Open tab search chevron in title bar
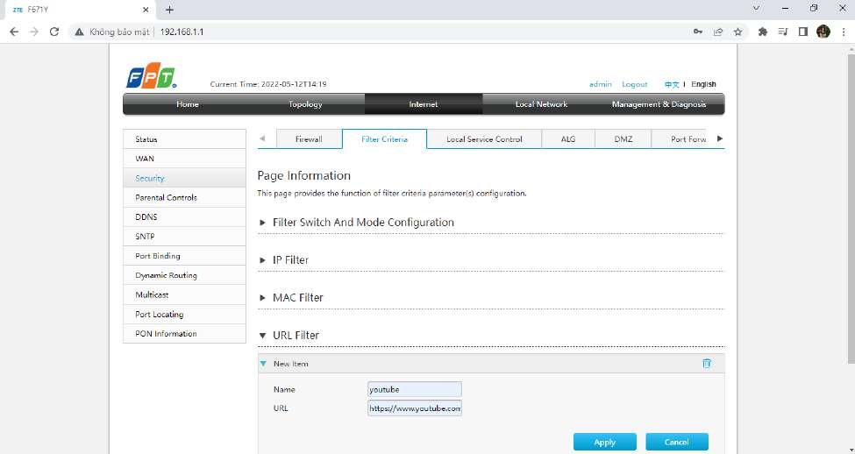 click(756, 8)
